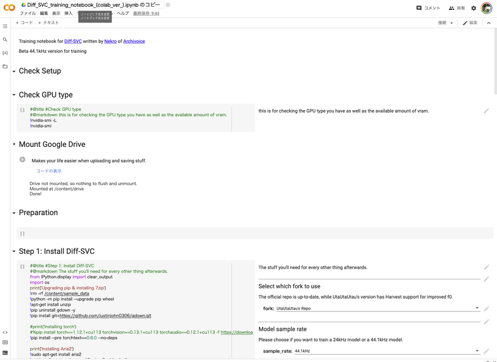Collapse the Check Setup section
Viewport: 497px width, 362px height.
click(14, 71)
